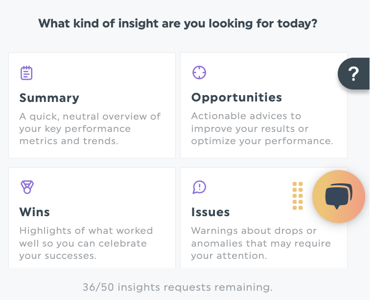Choose the Opportunities card title
Image resolution: width=374 pixels, height=300 pixels.
pyautogui.click(x=236, y=97)
